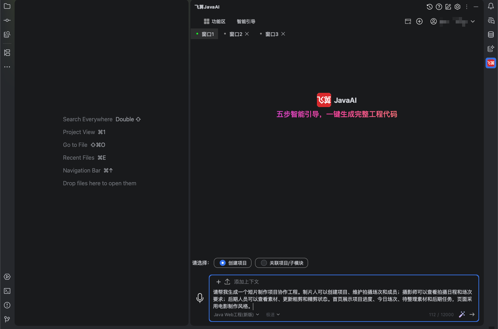This screenshot has height=329, width=498.
Task: Open the Terminal tool window icon
Action: tap(7, 291)
